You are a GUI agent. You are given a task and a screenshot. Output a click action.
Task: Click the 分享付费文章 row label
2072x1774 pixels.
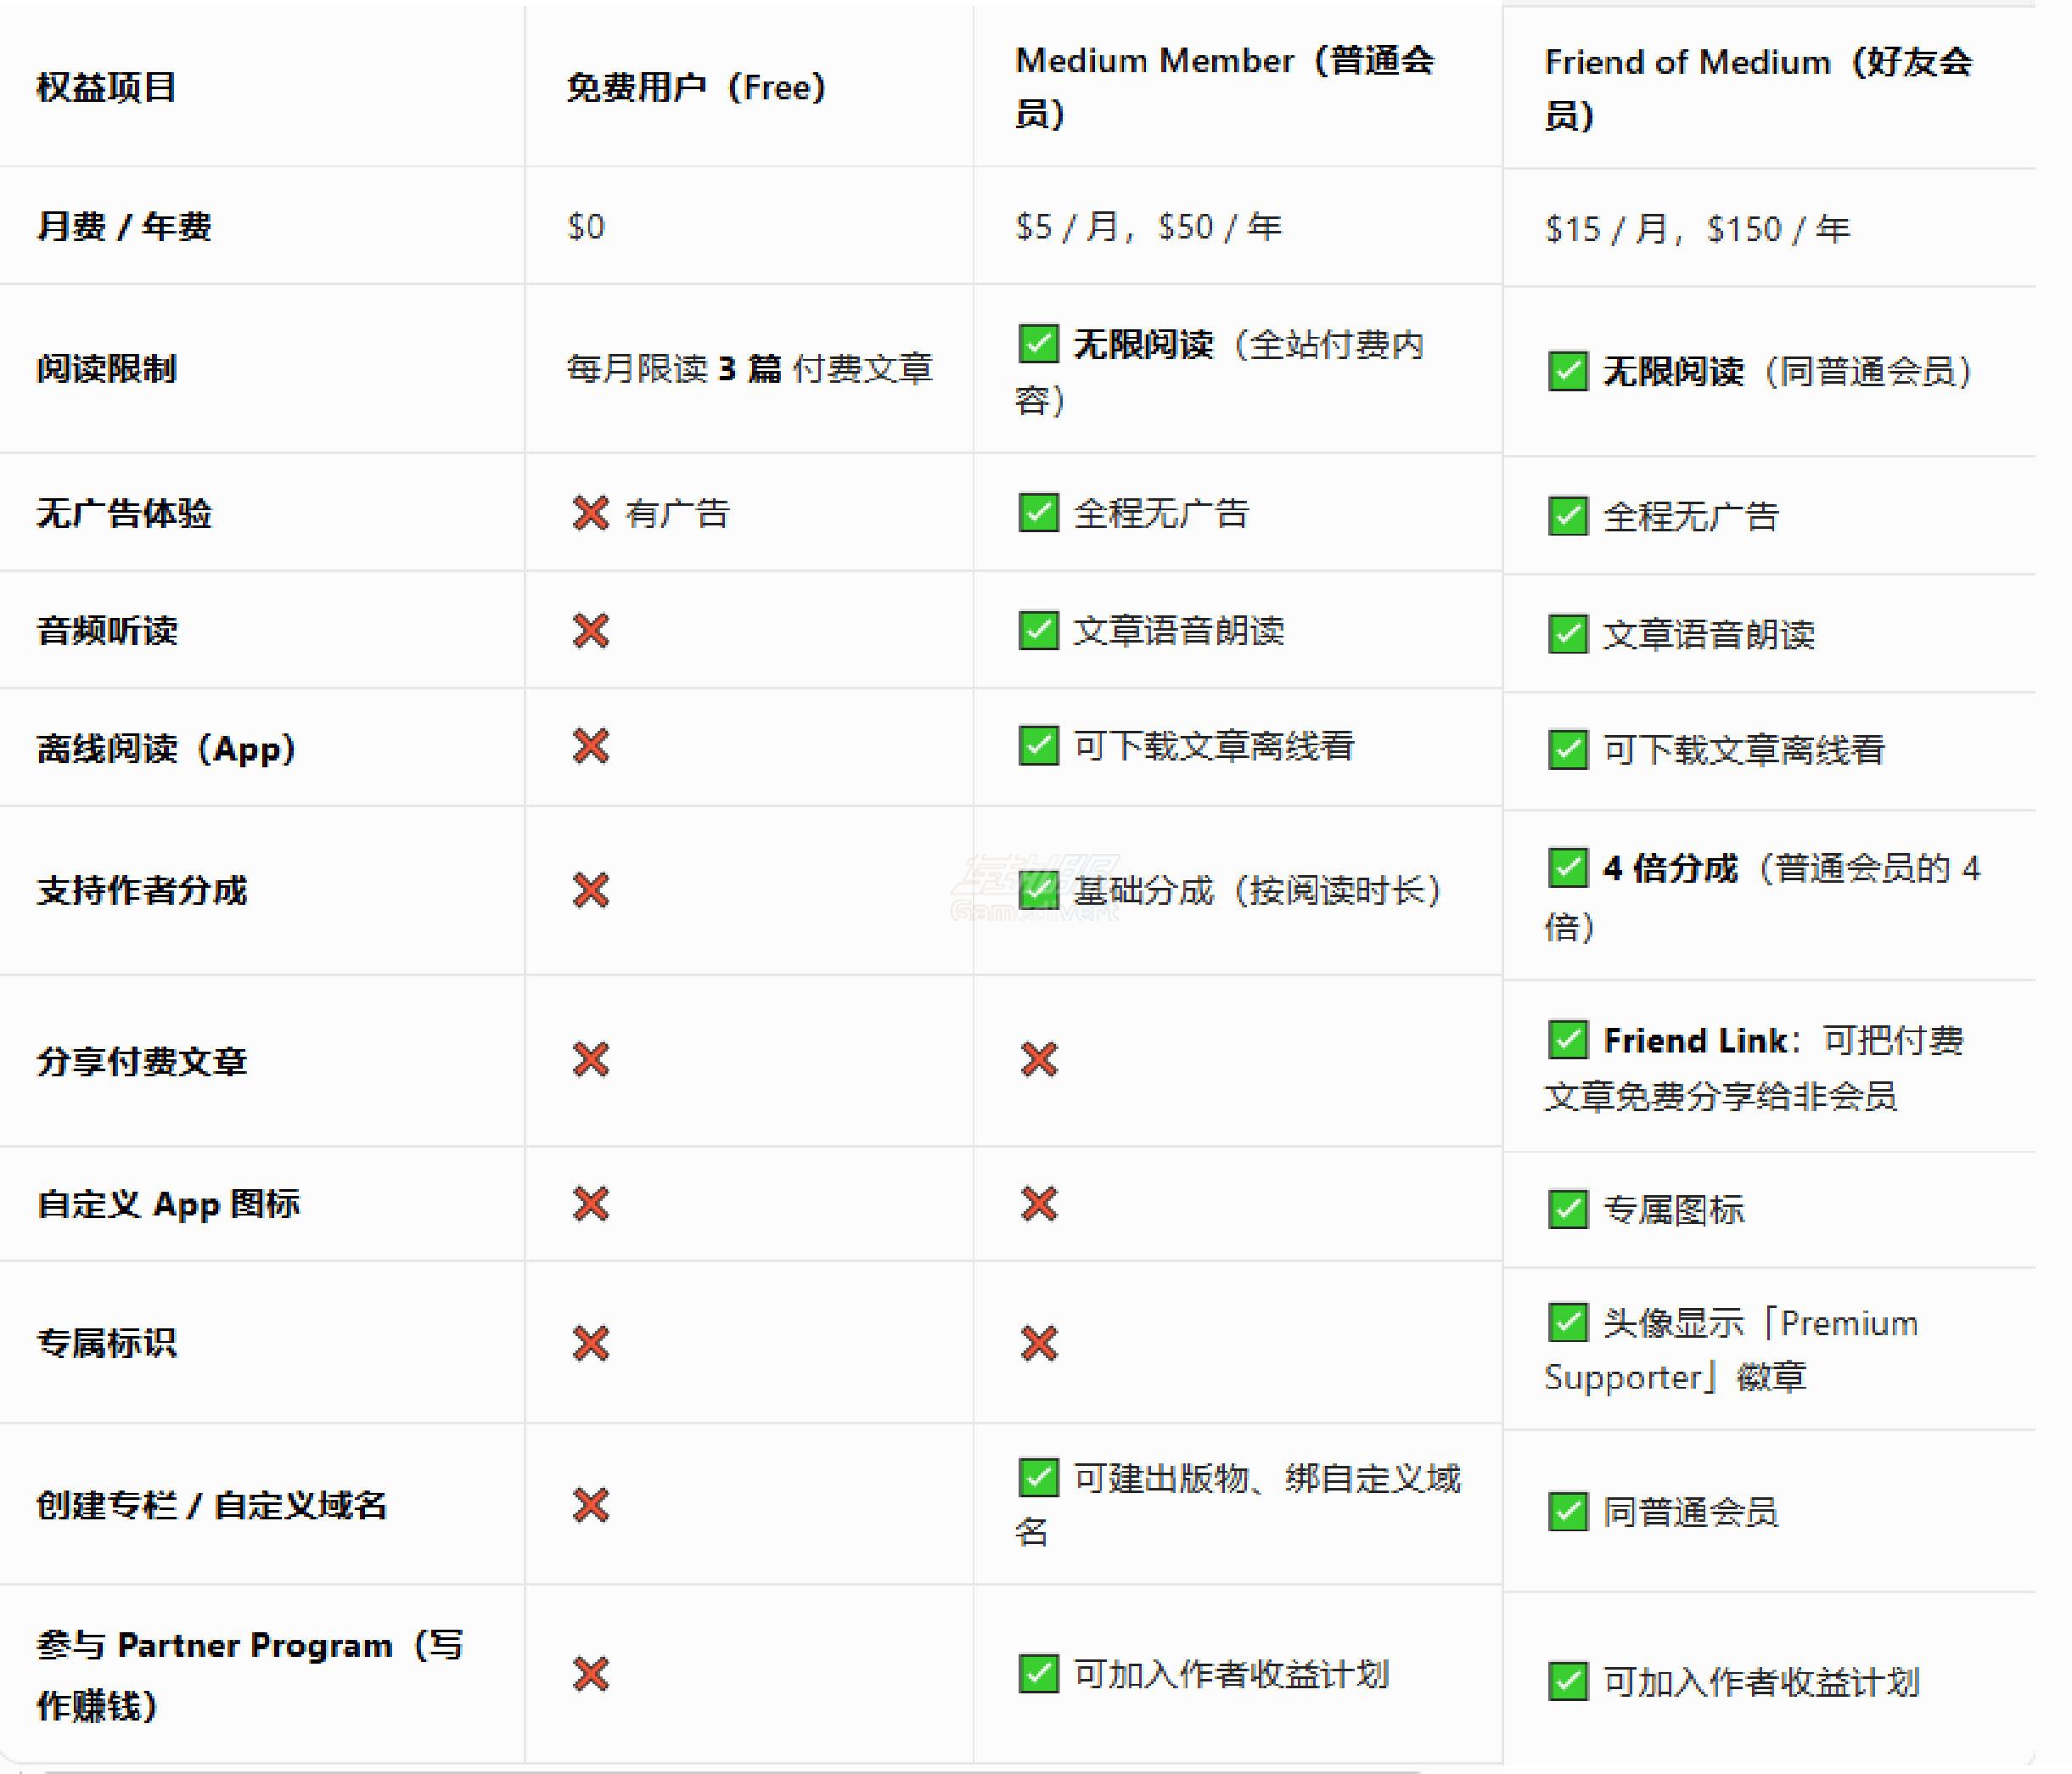(142, 1061)
